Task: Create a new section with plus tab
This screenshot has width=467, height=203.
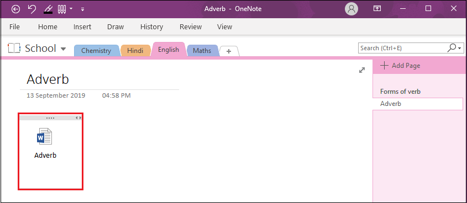Action: coord(229,51)
